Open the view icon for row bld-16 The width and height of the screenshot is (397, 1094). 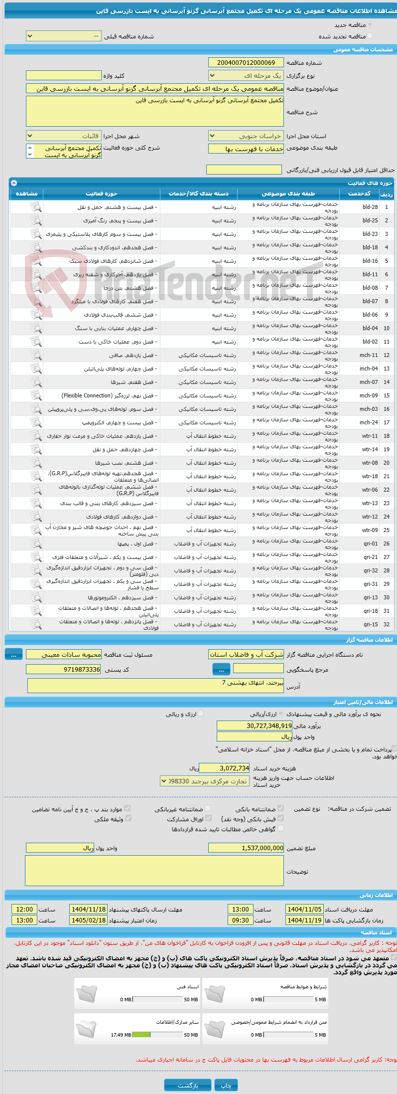36,261
